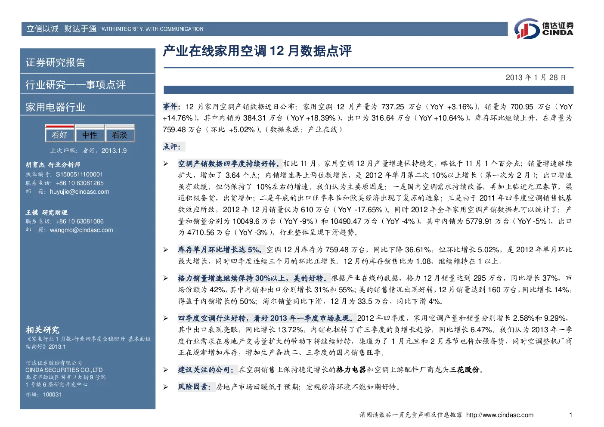Click the sidebar heading 家用电器行业
The image size is (604, 427).
(x=56, y=107)
